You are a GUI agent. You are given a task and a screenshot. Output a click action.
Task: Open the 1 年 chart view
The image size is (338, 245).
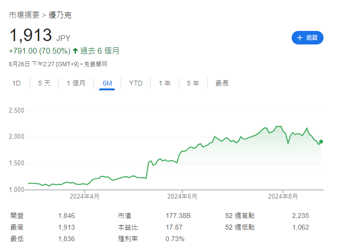click(x=165, y=83)
